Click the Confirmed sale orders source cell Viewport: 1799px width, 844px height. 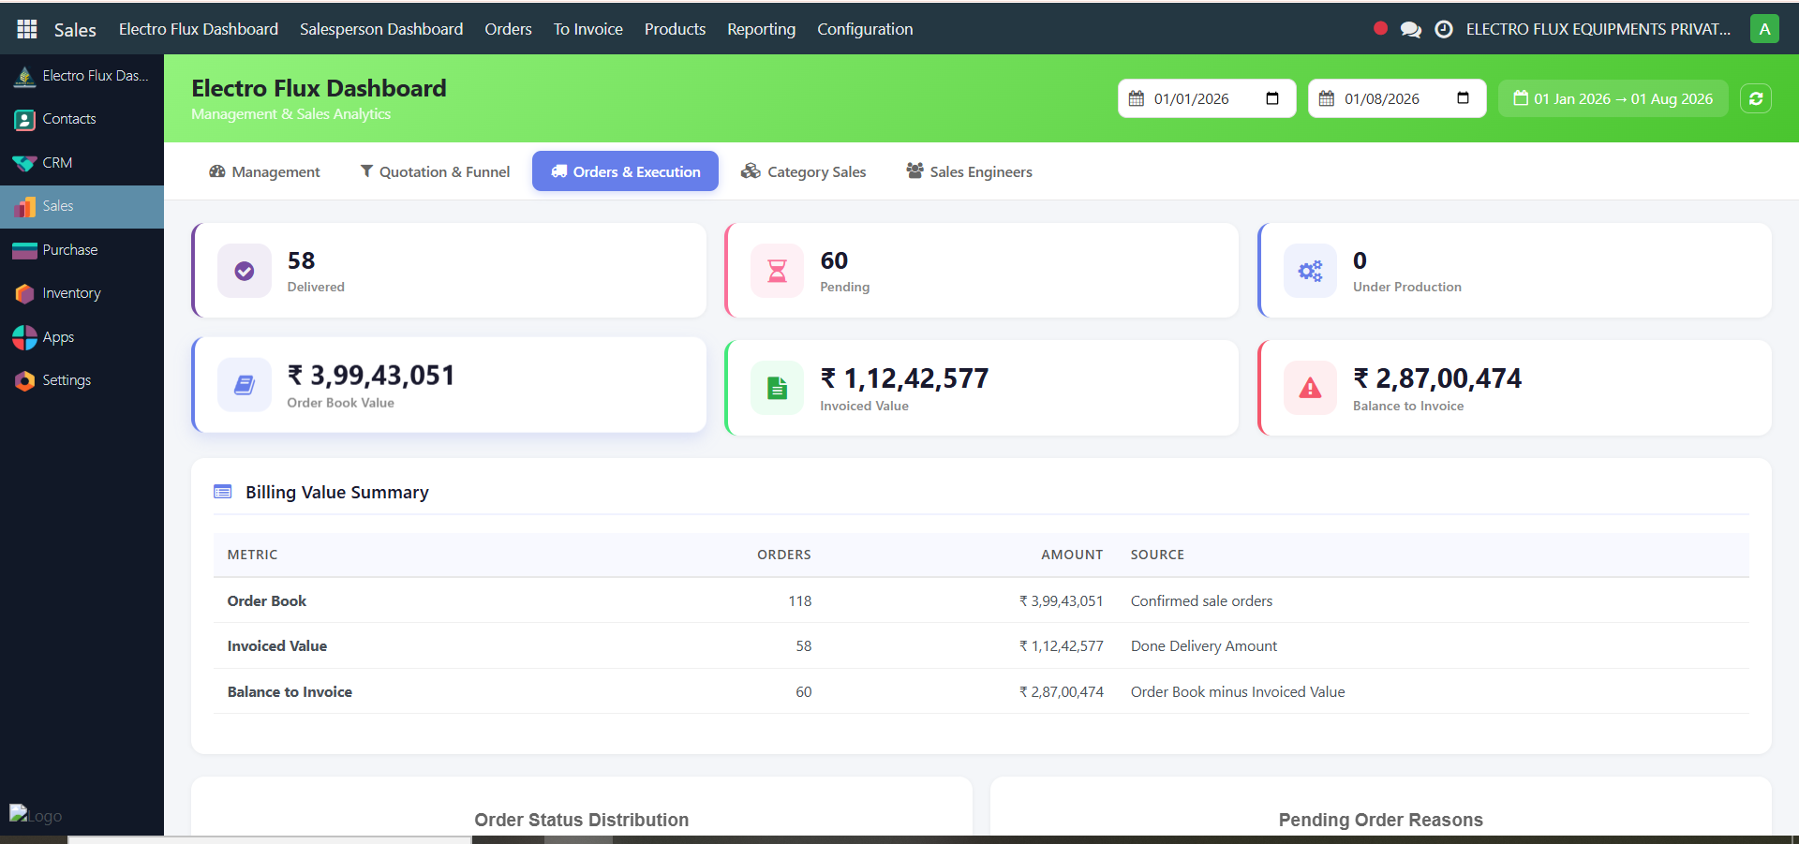click(x=1201, y=600)
